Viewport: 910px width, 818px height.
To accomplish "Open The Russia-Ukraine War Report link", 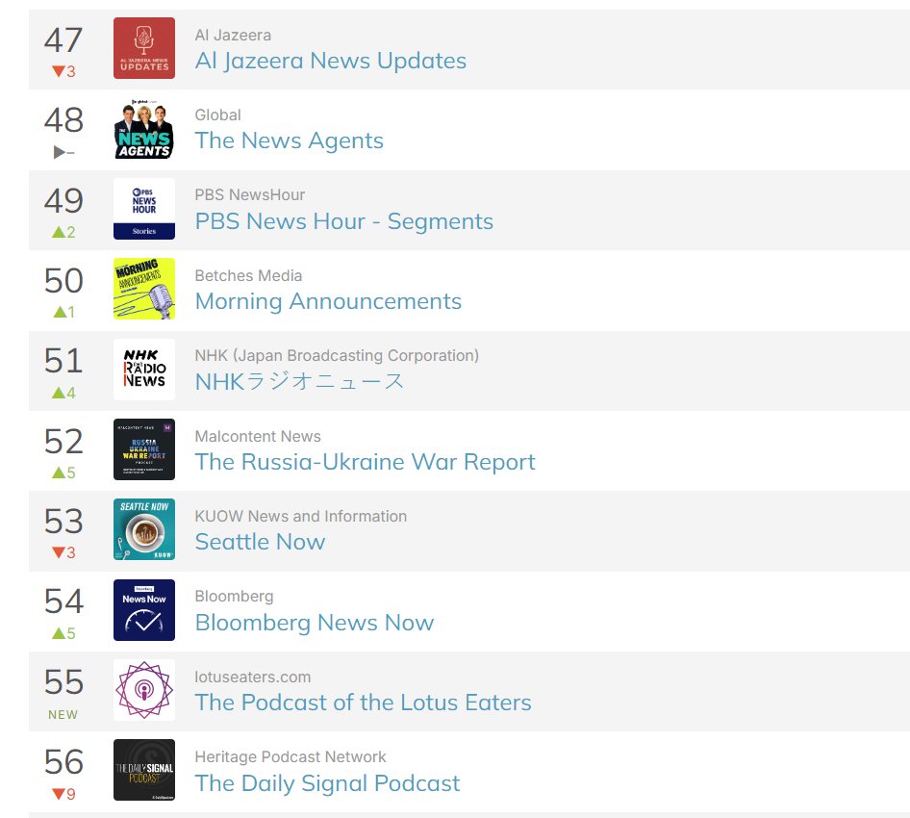I will coord(365,462).
